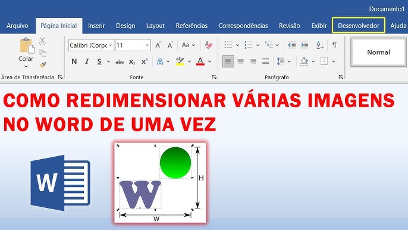The image size is (408, 230).
Task: Open line and paragraph spacing options
Action: tap(281, 61)
